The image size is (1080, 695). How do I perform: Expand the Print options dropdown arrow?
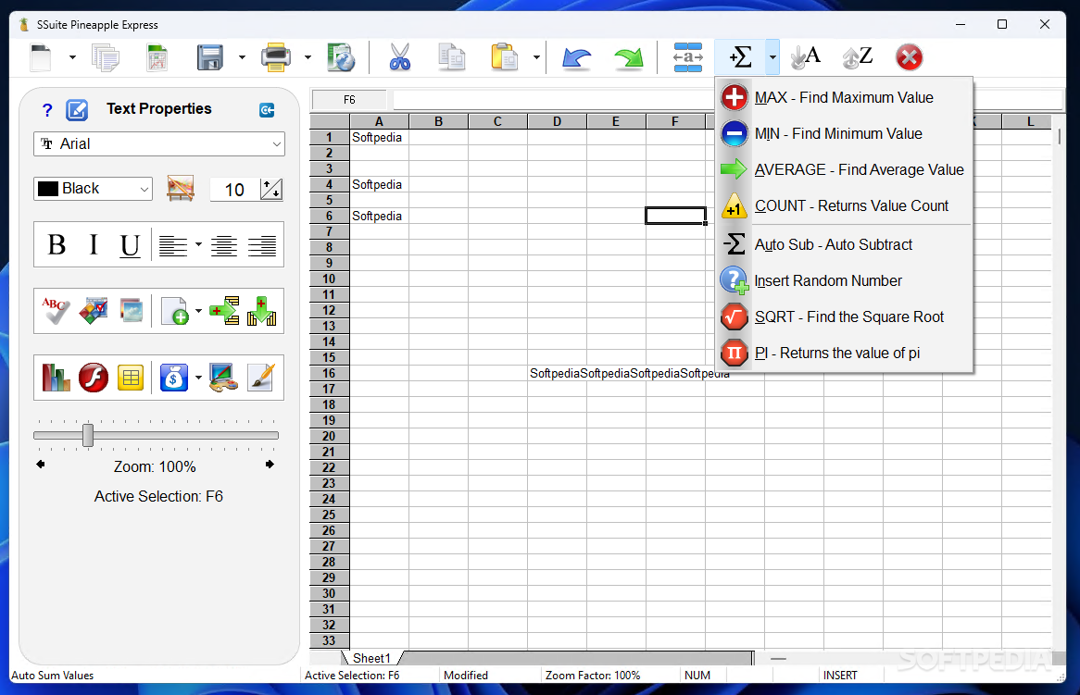point(308,57)
